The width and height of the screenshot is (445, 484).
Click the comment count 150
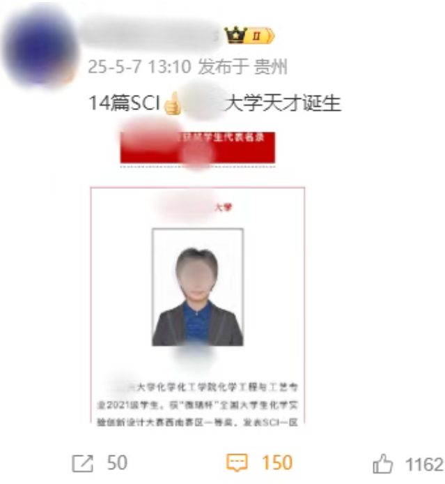point(277,462)
